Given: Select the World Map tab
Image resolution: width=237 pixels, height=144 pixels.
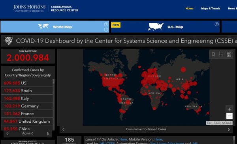Looking at the screenshot, I should click(55, 27).
